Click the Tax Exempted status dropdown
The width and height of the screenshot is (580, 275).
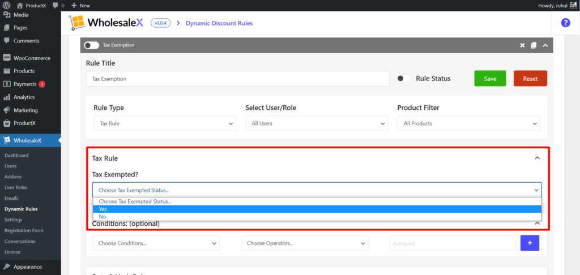click(317, 190)
